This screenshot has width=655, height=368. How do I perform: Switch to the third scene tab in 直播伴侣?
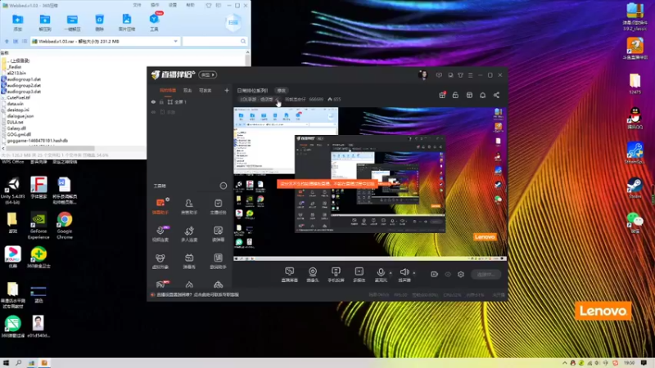point(206,91)
